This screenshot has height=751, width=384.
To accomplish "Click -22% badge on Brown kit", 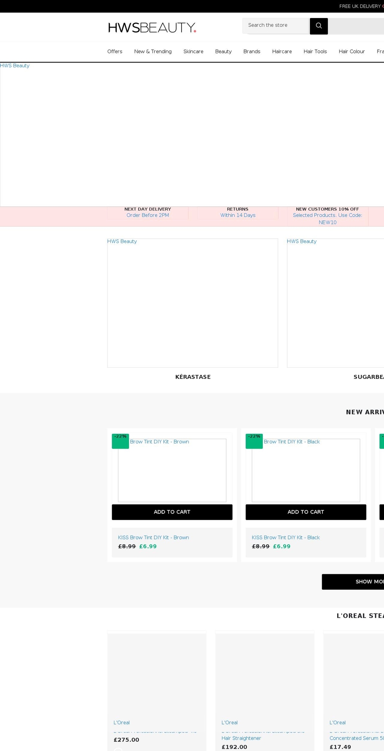I will 120,441.
